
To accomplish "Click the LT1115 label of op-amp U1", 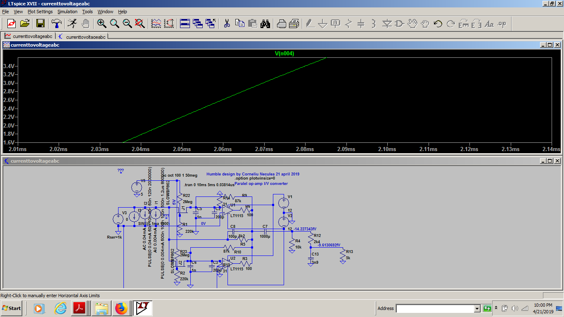I will pos(237,215).
